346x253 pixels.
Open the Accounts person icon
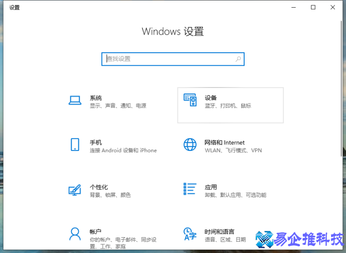click(x=75, y=234)
